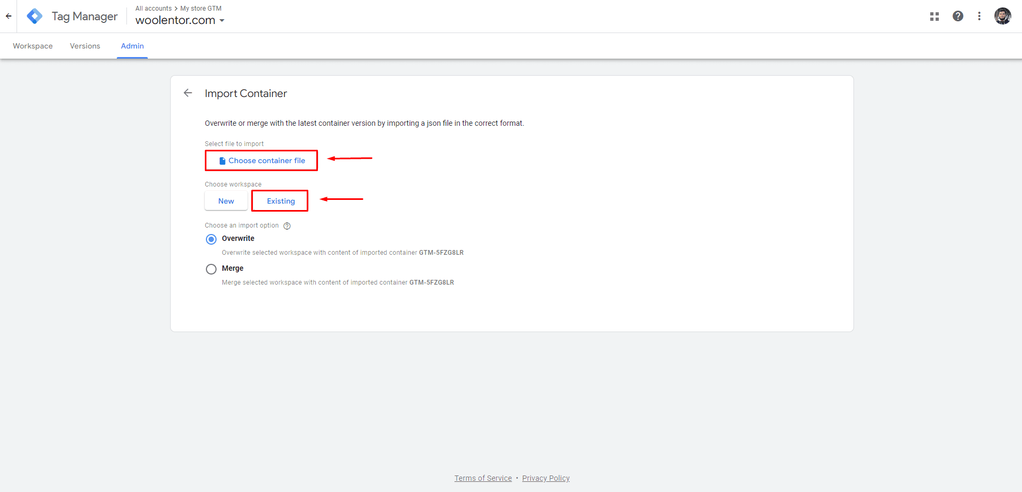Click the top-left back navigation arrow
This screenshot has height=492, width=1022.
coord(9,16)
